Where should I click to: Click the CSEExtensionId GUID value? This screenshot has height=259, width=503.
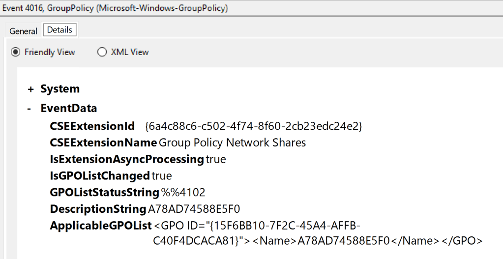pos(253,126)
